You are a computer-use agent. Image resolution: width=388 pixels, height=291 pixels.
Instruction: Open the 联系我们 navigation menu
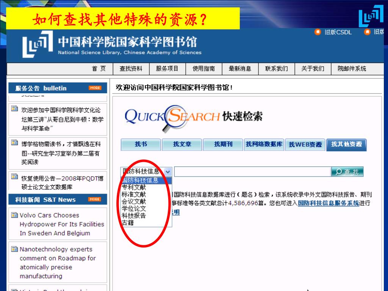coord(276,69)
